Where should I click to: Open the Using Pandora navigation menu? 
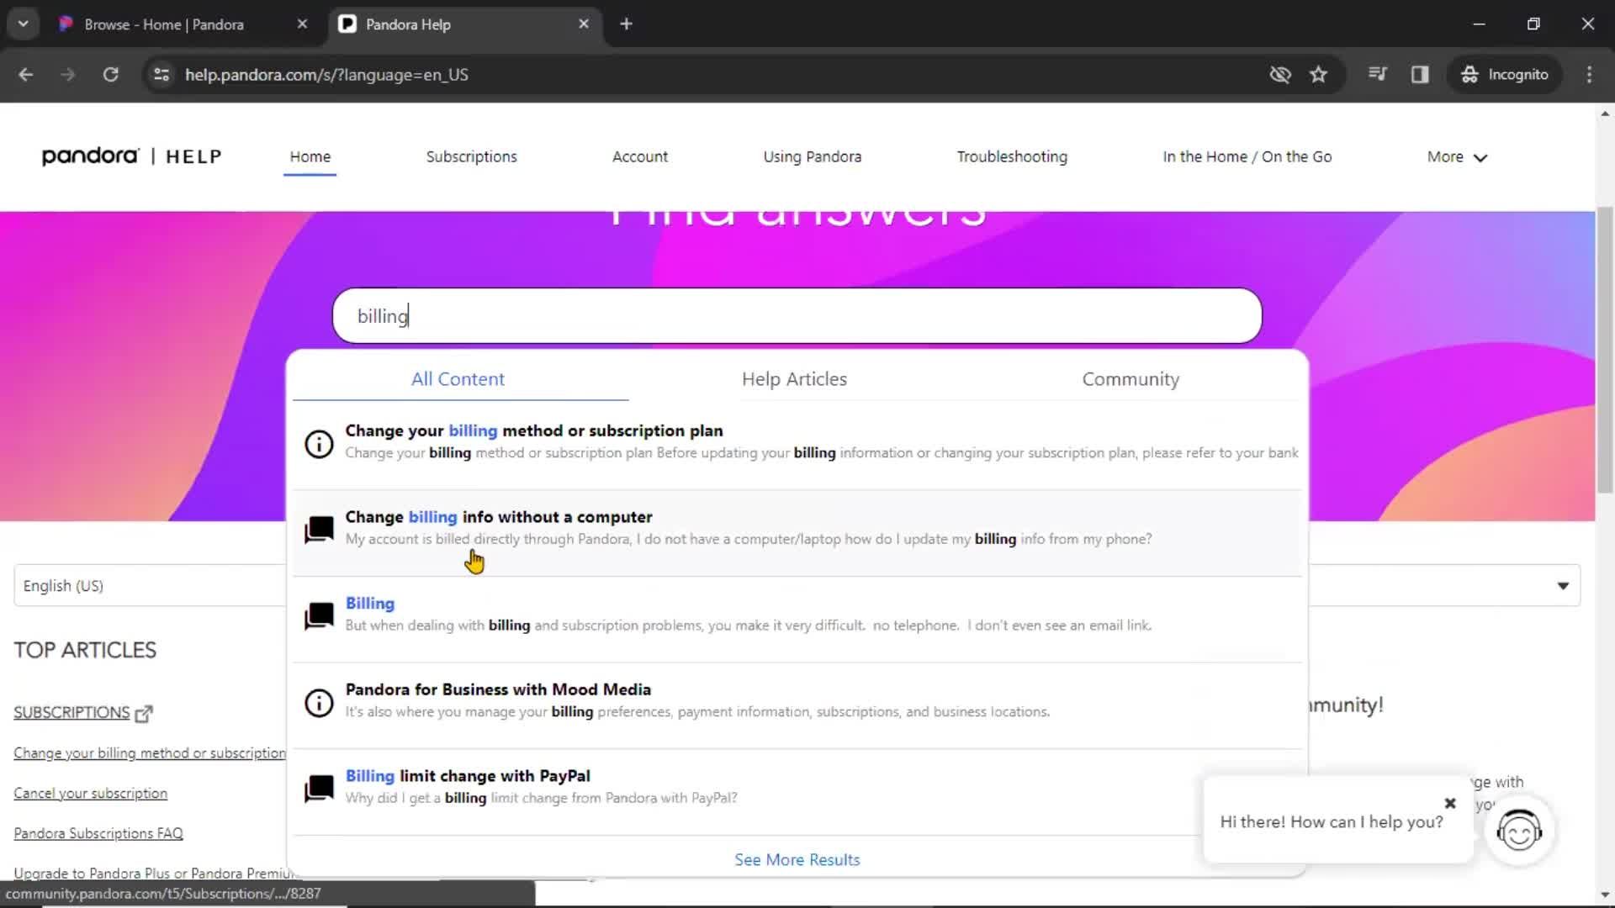[812, 156]
